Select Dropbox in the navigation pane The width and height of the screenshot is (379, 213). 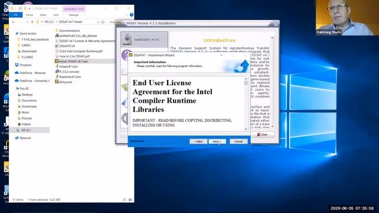point(25,65)
